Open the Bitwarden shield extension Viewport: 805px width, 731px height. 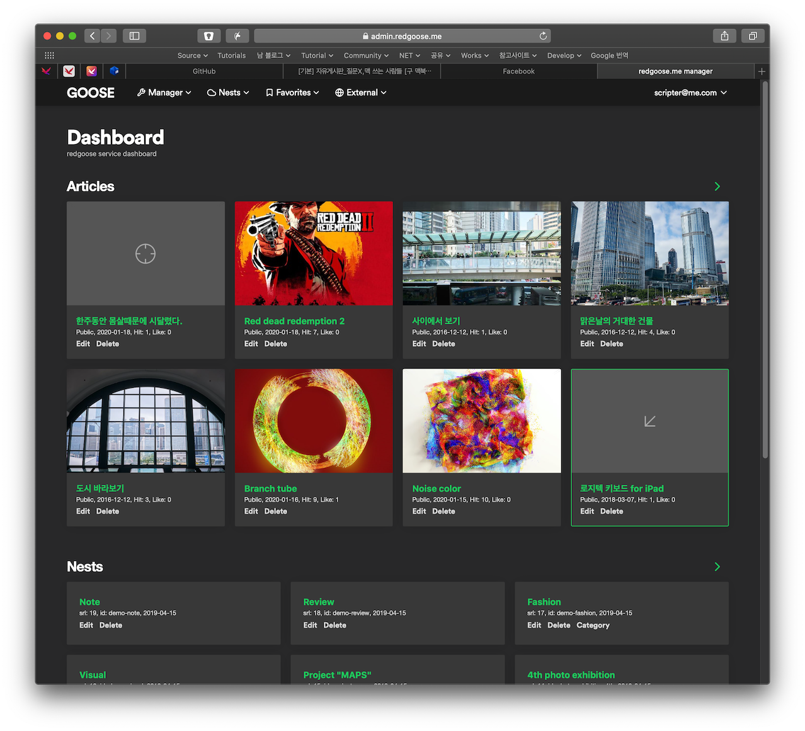point(208,36)
